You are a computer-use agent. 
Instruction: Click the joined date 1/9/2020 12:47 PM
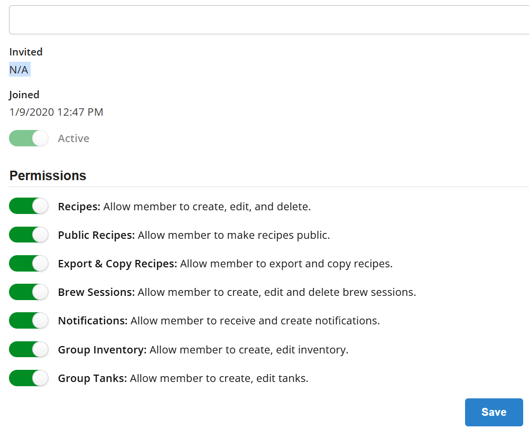[56, 112]
